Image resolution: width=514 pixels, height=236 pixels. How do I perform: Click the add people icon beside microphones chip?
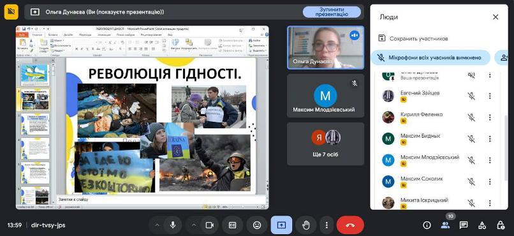click(x=504, y=57)
